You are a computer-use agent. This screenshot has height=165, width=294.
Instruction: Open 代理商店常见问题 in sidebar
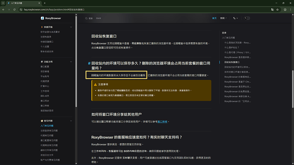pos(49,145)
